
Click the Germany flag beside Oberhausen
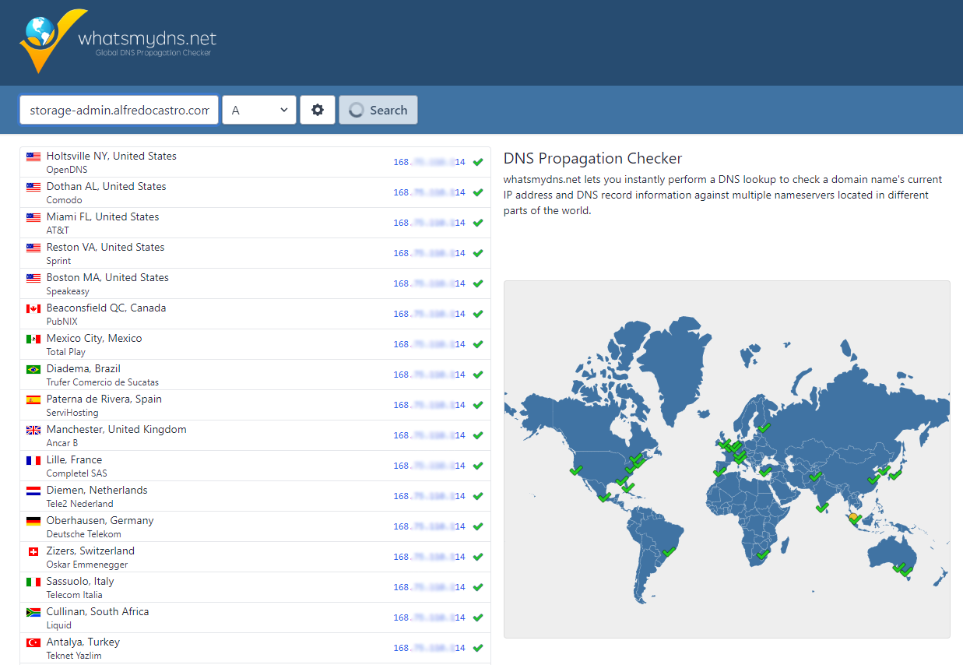tap(33, 521)
